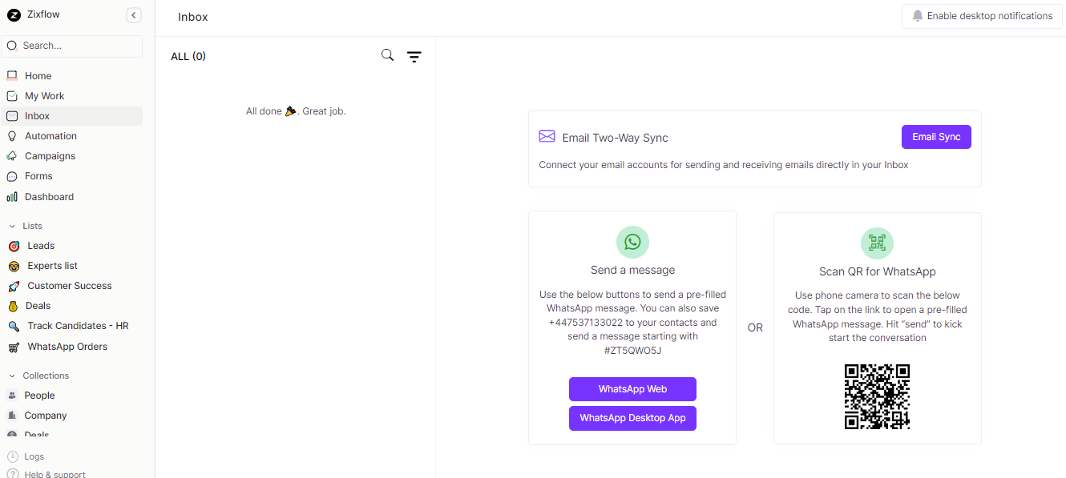Open the Customer Success list

pyautogui.click(x=69, y=285)
